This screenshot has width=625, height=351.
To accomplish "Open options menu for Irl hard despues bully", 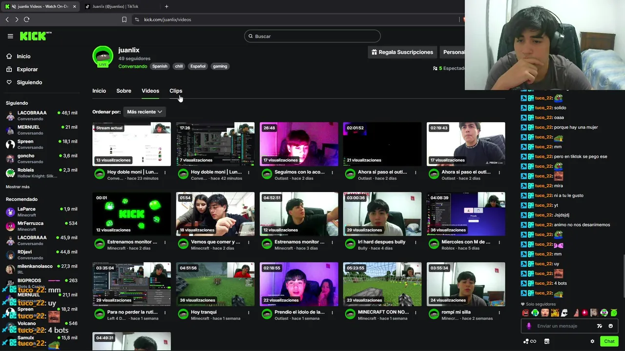I will click(416, 242).
